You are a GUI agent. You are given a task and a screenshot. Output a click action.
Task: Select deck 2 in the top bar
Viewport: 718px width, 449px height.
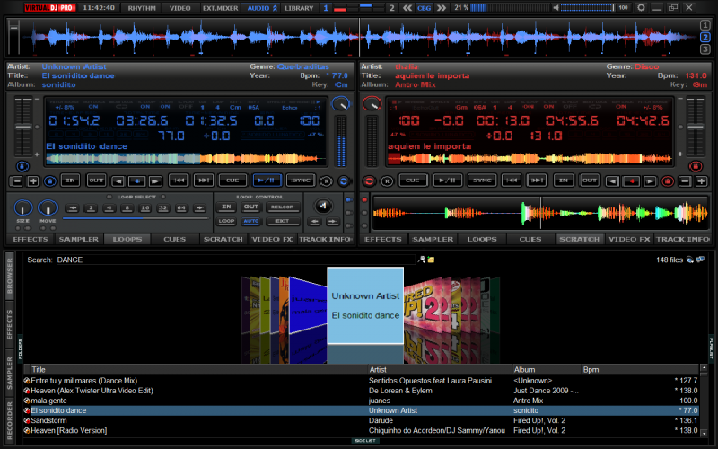point(391,8)
